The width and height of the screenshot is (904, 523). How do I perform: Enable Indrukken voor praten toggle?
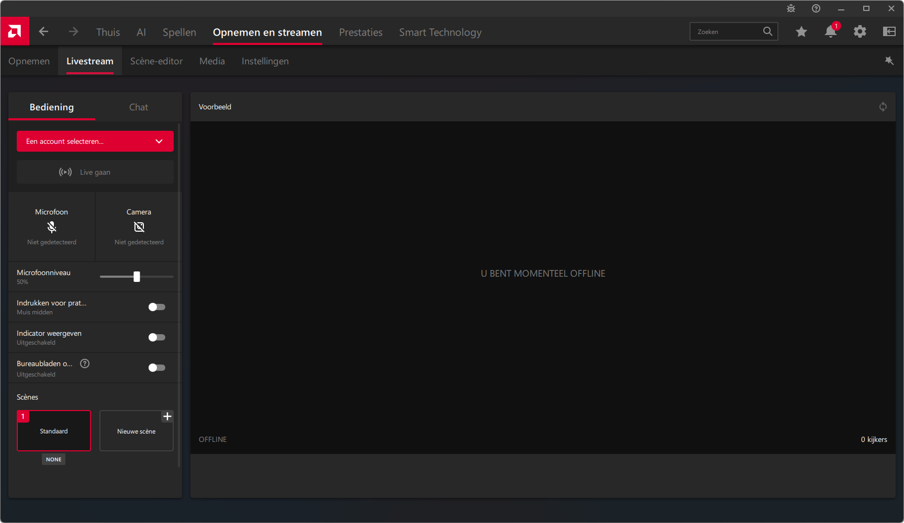click(x=156, y=307)
